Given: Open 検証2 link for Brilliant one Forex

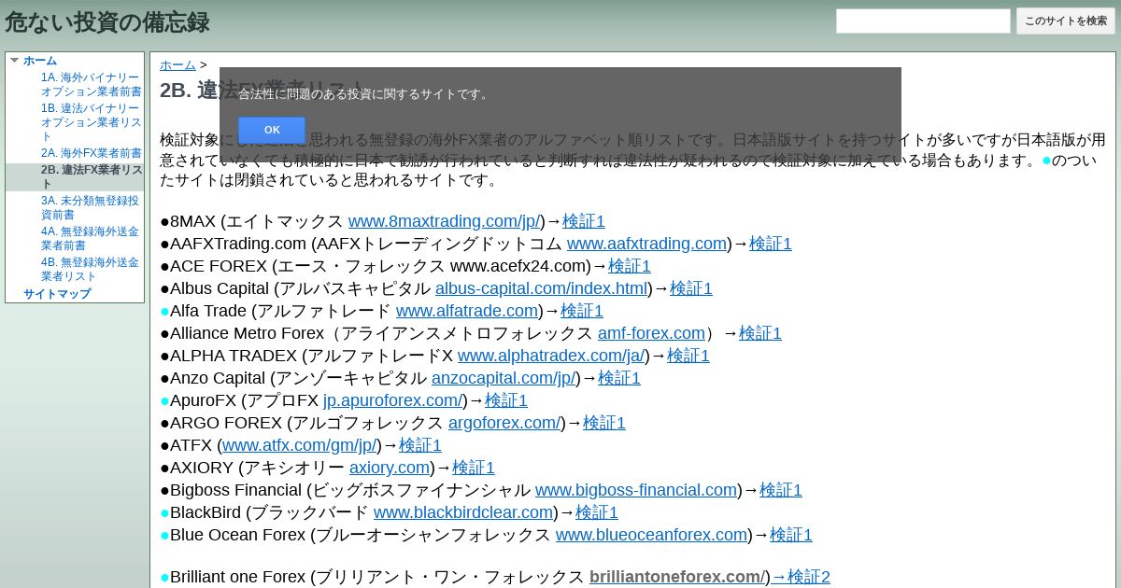Looking at the screenshot, I should (801, 577).
